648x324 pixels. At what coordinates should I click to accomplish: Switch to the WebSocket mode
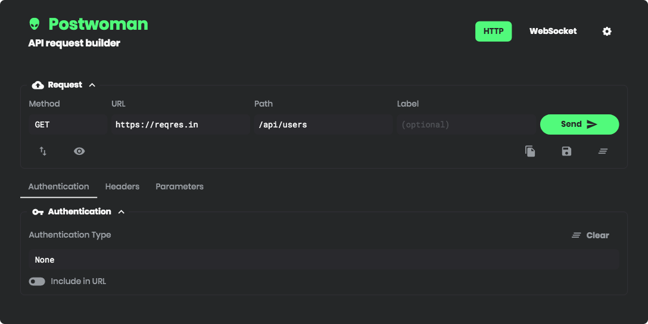pyautogui.click(x=553, y=32)
